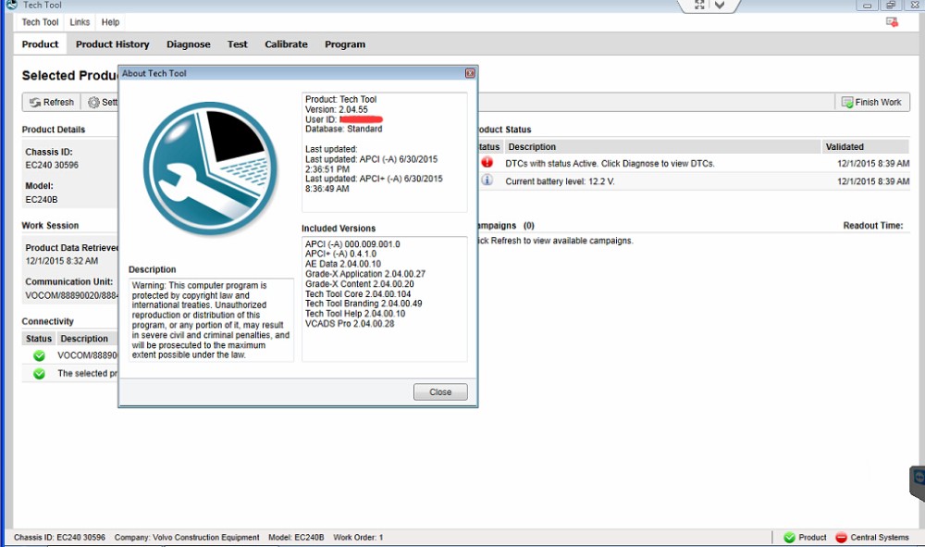Close the About Tech Tool dialog with the red X
Viewport: 925px width, 547px height.
470,73
